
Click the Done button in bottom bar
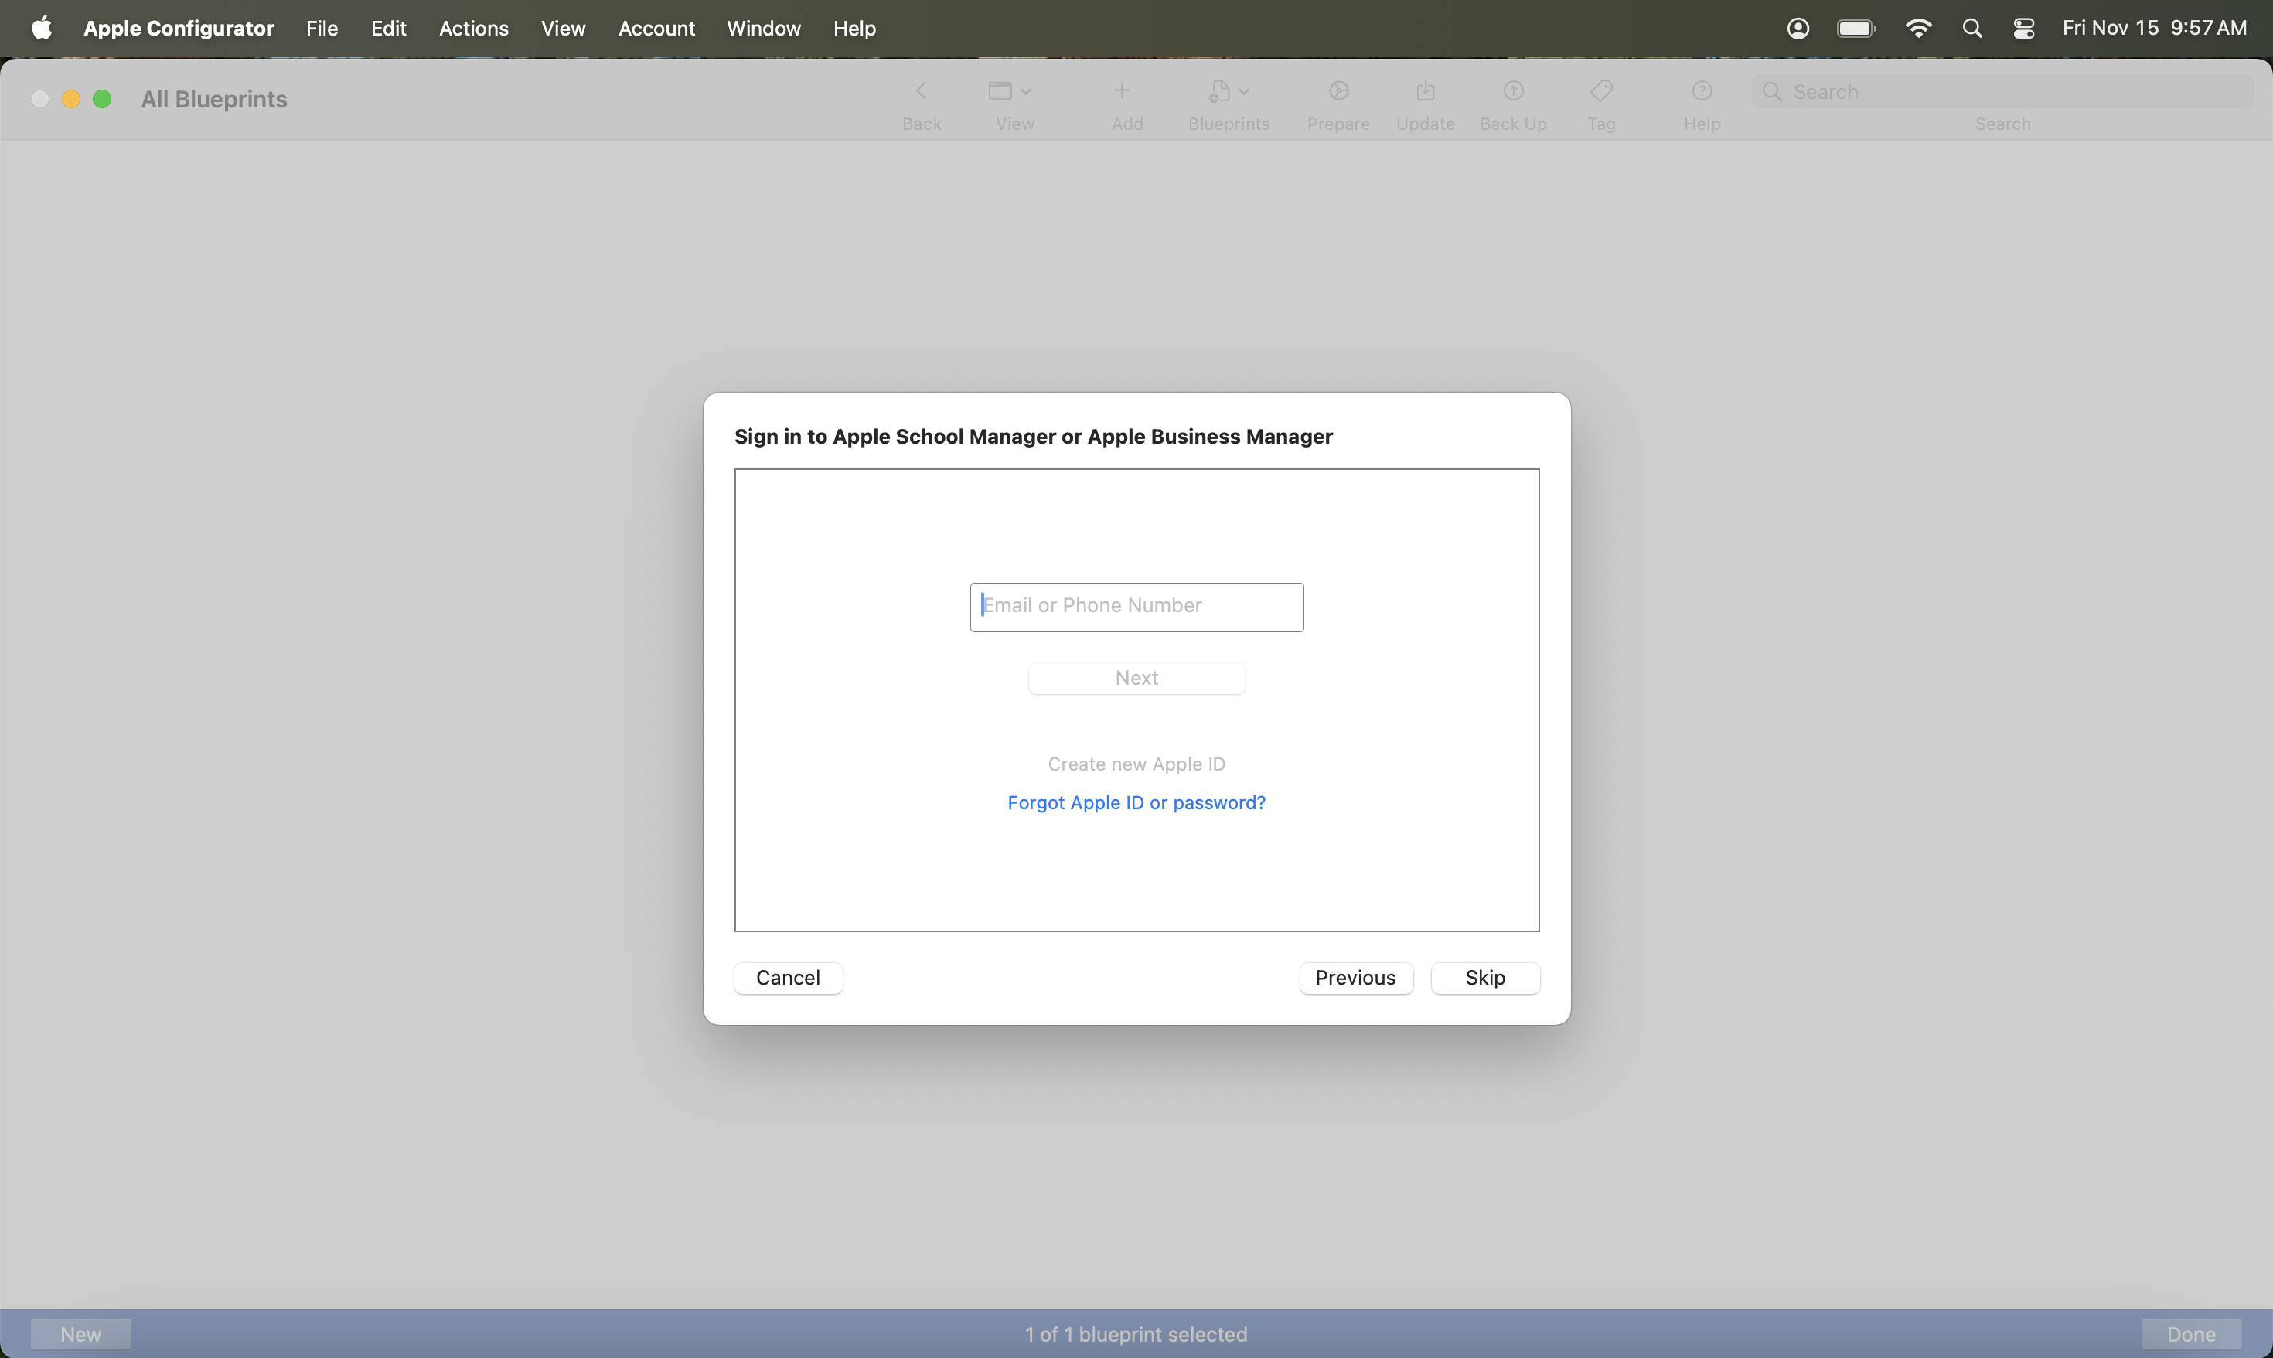(2190, 1334)
